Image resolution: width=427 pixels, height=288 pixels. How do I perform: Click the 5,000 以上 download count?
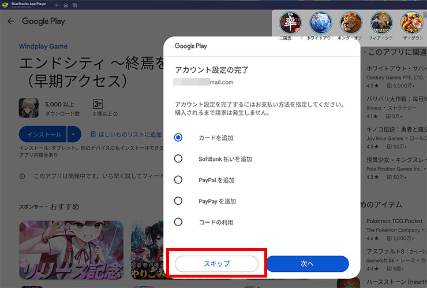click(x=59, y=105)
